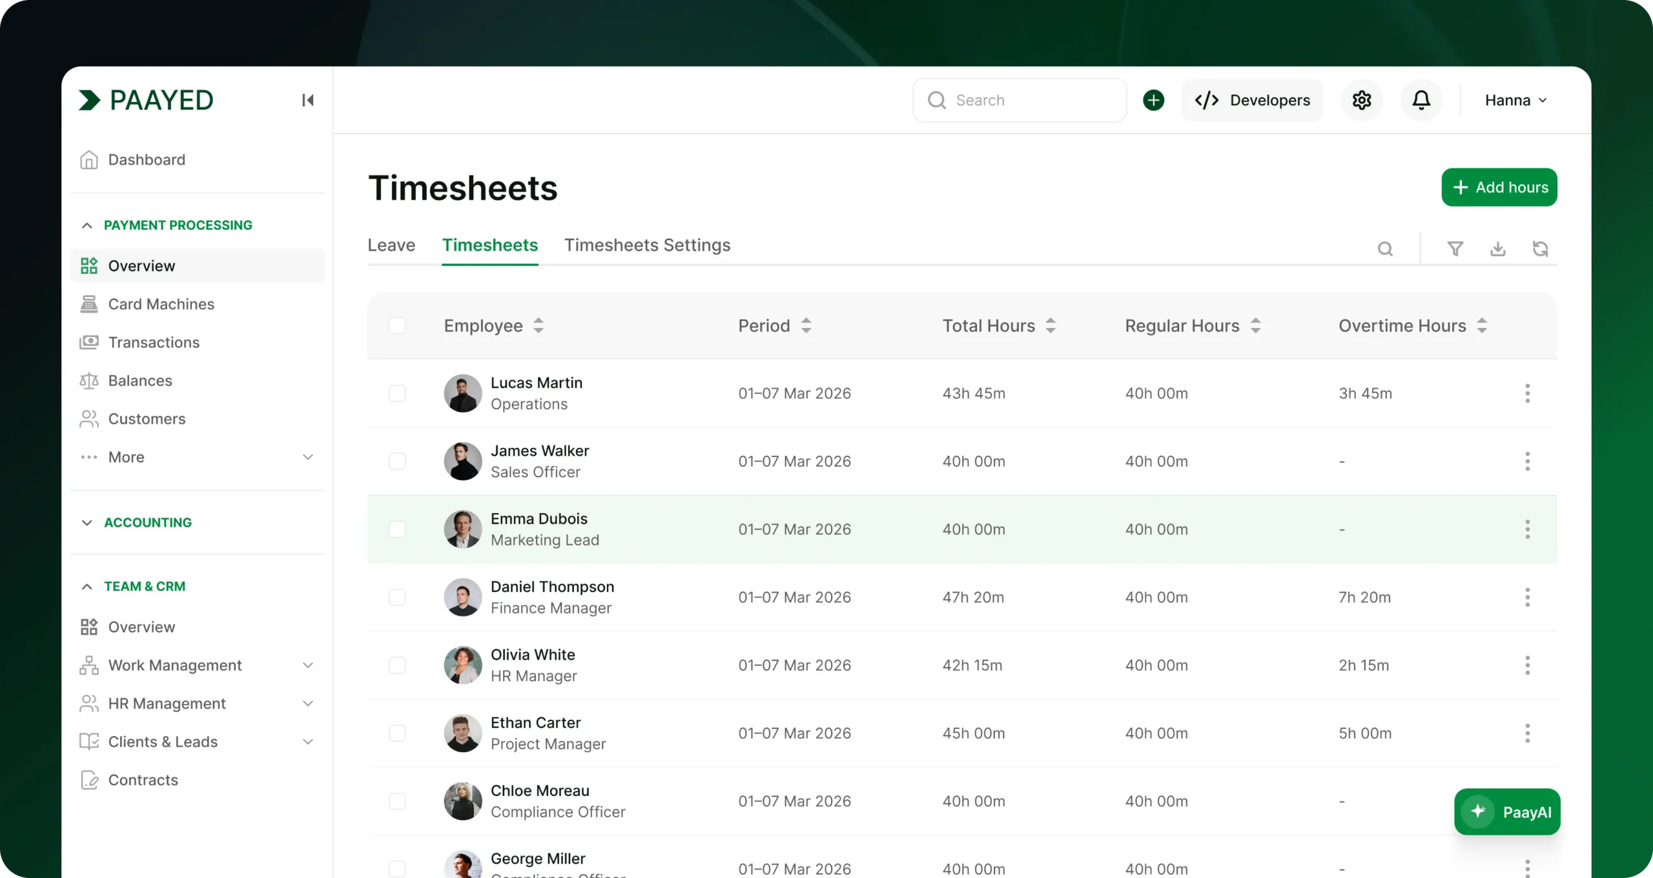Open row actions for Lucas Martin
Image resolution: width=1653 pixels, height=878 pixels.
pyautogui.click(x=1527, y=393)
